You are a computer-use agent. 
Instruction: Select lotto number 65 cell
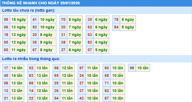tap(6, 50)
